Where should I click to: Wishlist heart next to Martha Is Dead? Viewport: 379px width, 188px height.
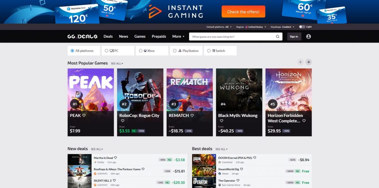[115, 158]
